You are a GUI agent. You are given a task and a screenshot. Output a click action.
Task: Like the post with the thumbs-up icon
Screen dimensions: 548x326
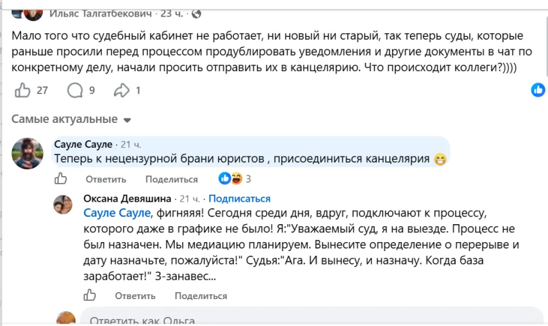(22, 90)
